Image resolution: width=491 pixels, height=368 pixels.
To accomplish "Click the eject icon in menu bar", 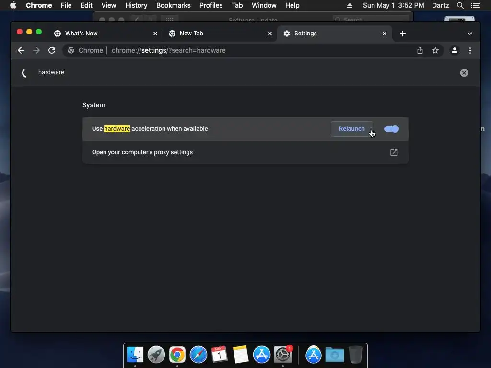I will coord(350,5).
